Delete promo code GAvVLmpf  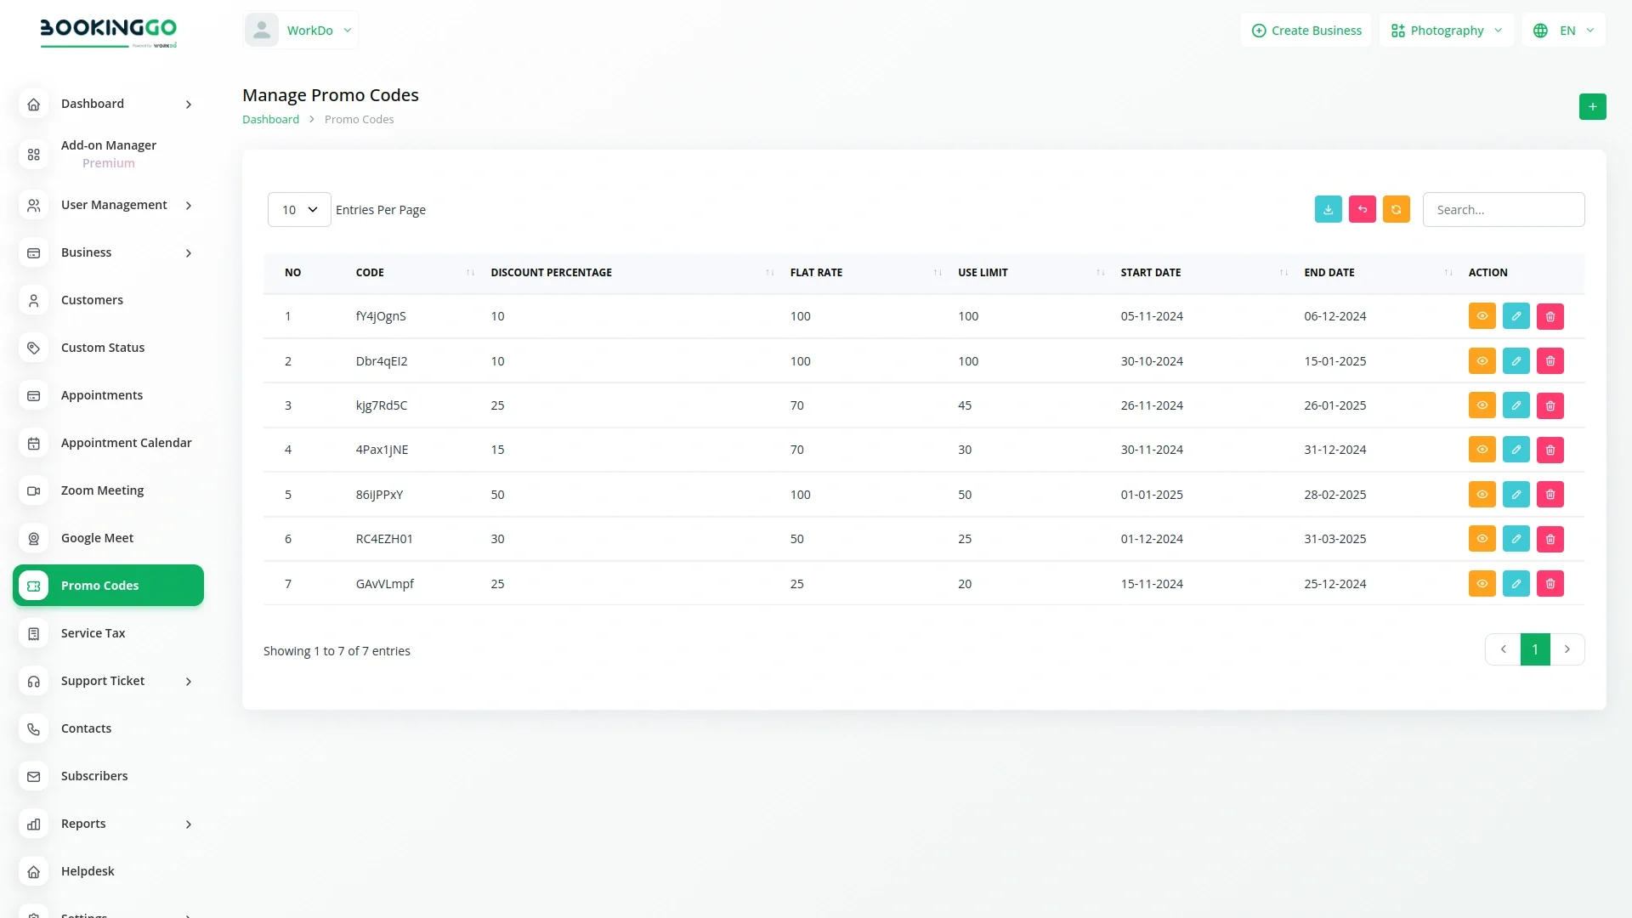(1550, 584)
